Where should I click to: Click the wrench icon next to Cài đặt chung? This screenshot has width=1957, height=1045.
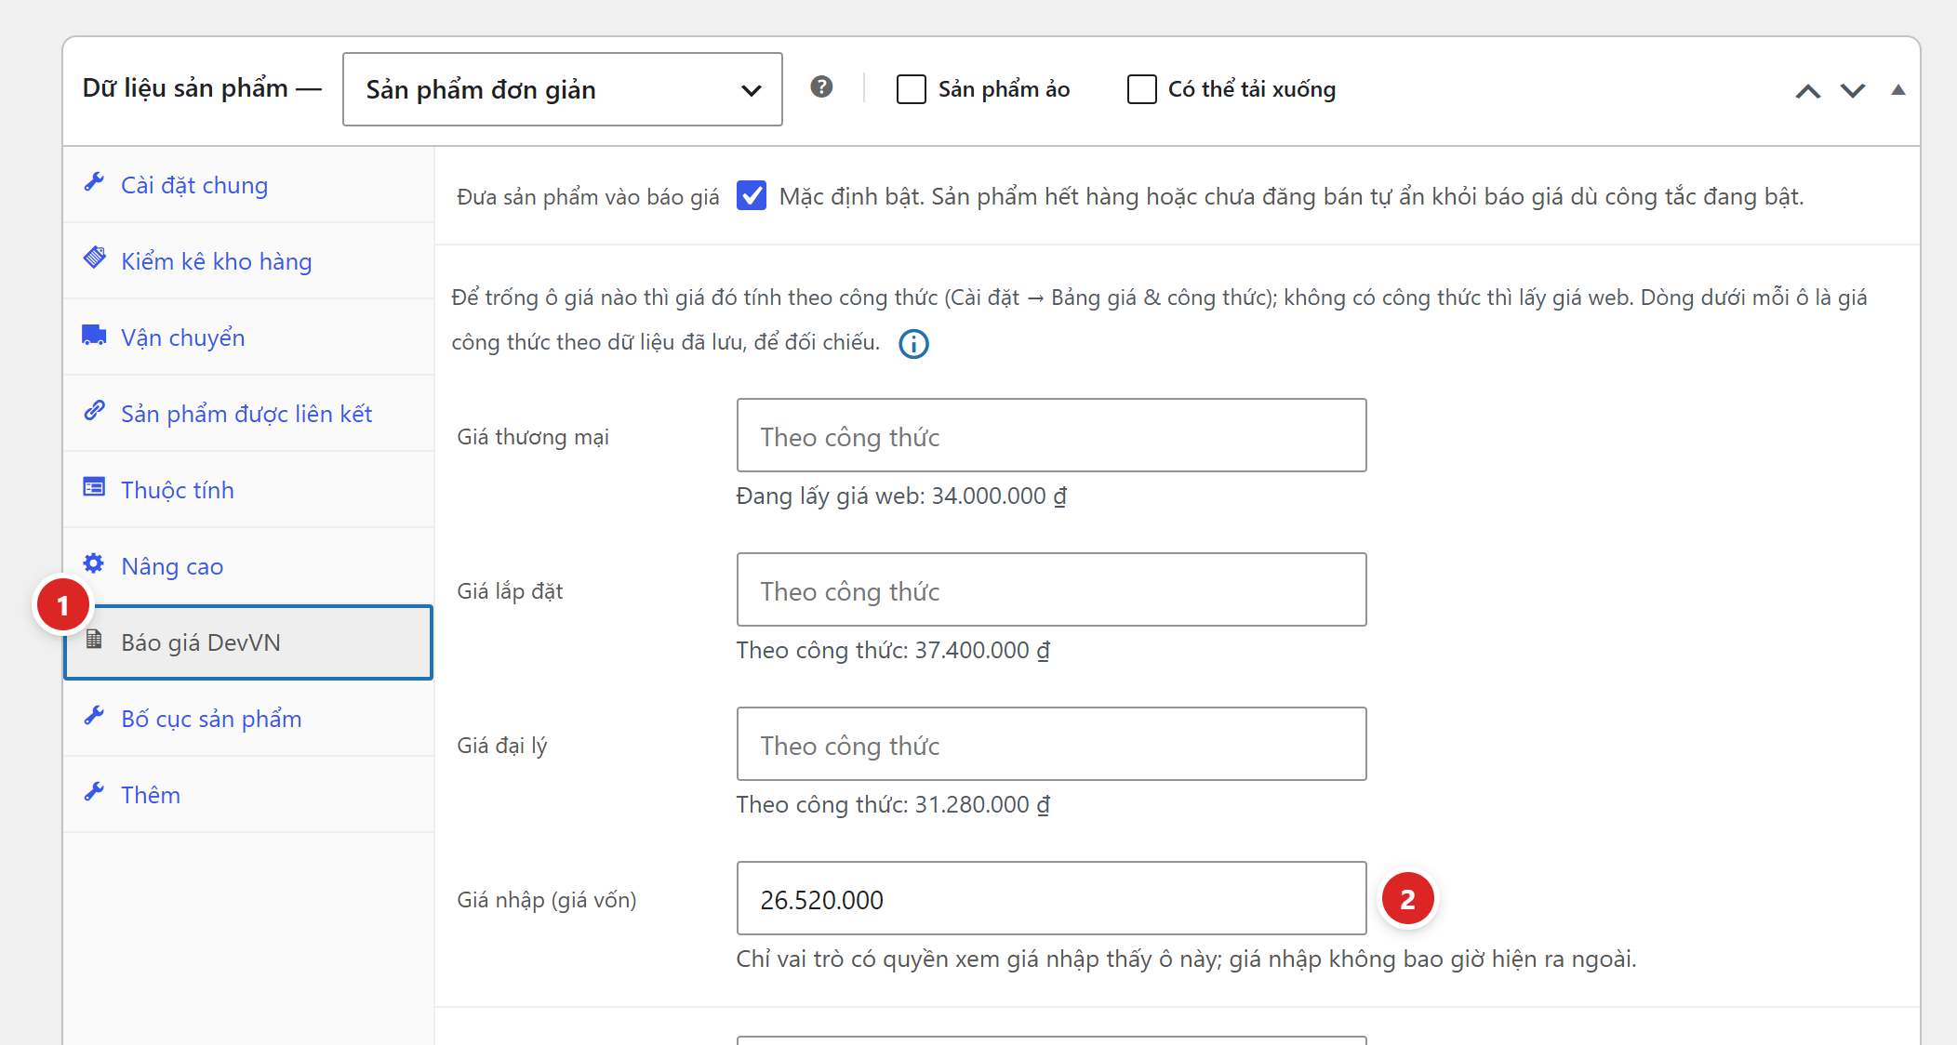point(94,182)
